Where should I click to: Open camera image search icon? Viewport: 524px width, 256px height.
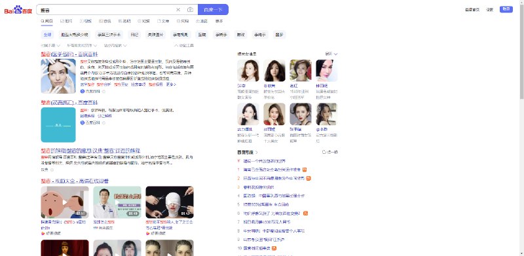pyautogui.click(x=190, y=10)
